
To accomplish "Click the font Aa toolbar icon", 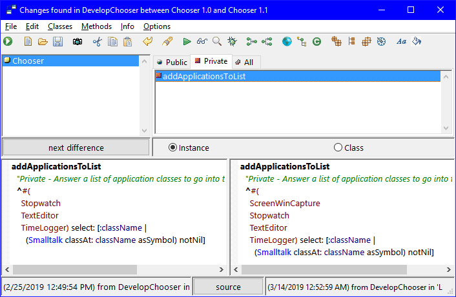I will click(401, 42).
